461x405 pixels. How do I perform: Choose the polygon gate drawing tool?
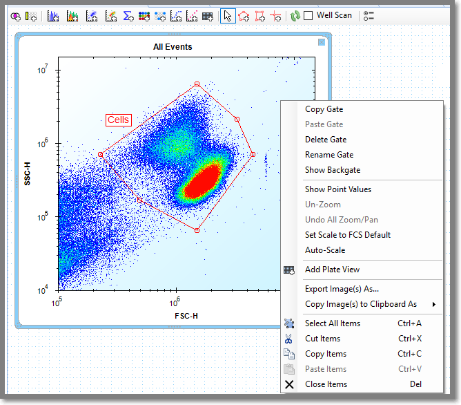tap(244, 16)
